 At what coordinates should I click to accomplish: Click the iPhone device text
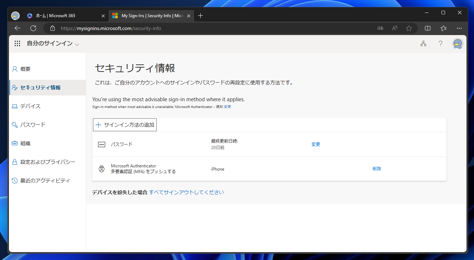click(x=218, y=169)
